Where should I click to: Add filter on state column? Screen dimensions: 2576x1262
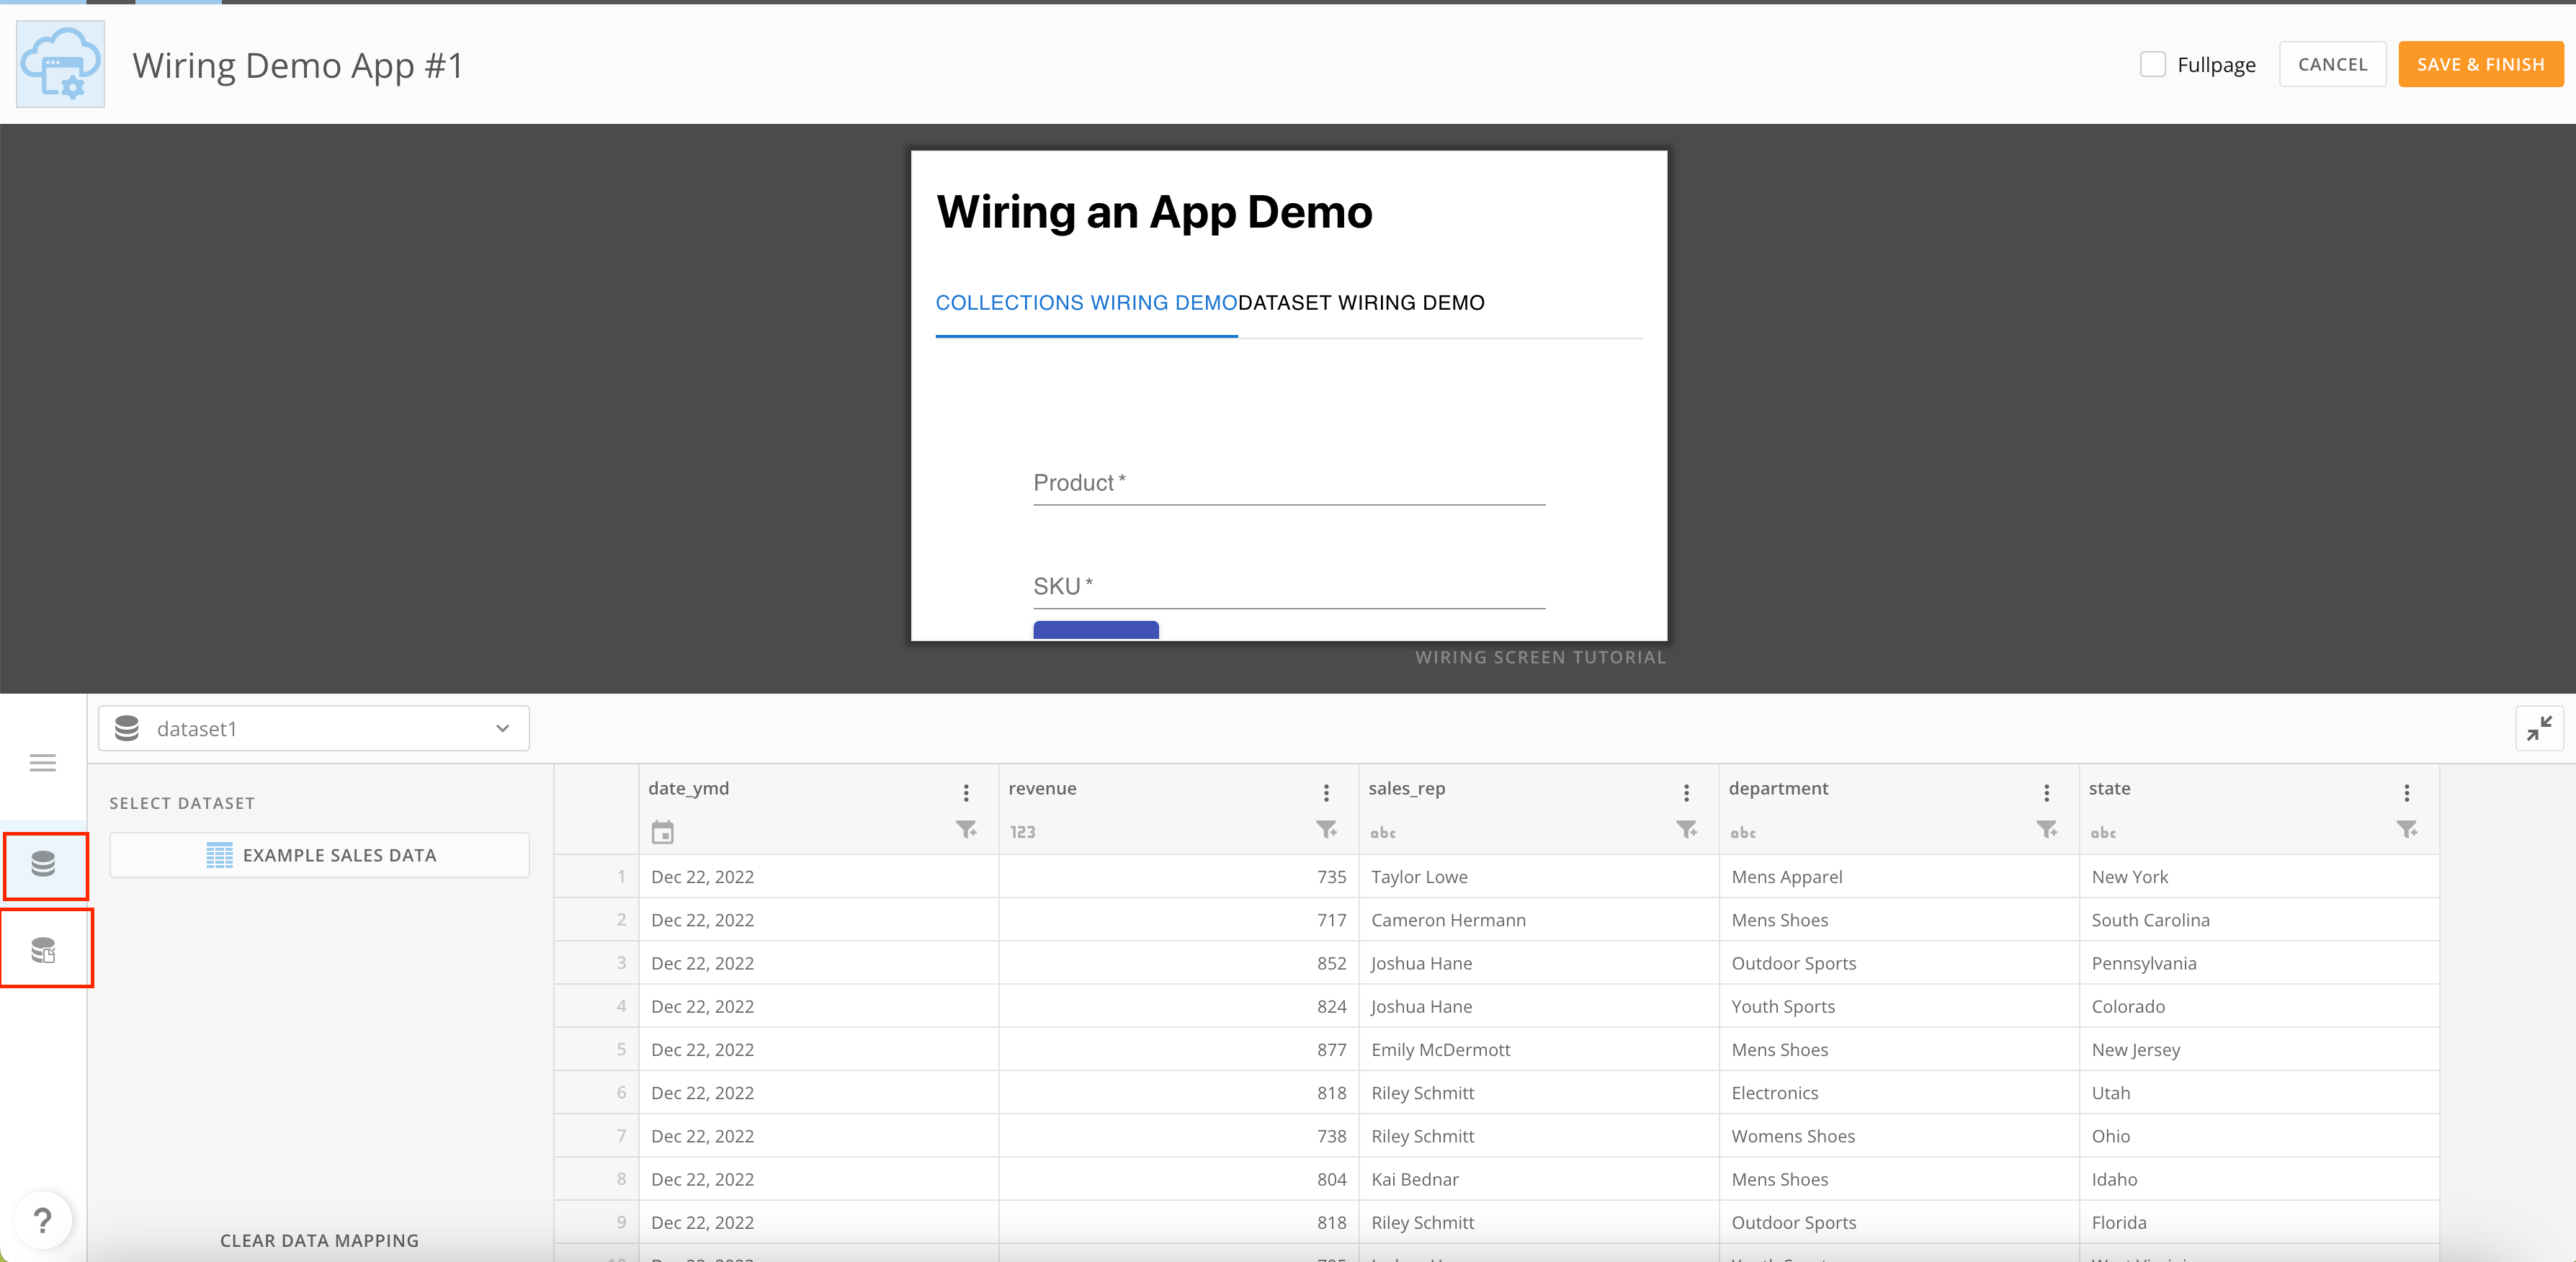tap(2406, 830)
